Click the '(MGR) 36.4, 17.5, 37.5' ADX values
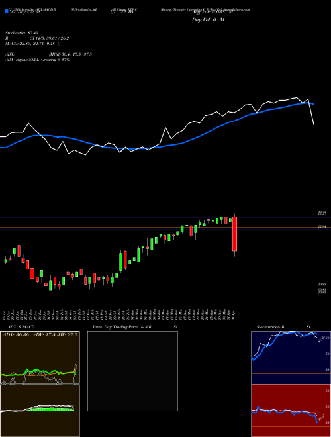 click(x=70, y=54)
